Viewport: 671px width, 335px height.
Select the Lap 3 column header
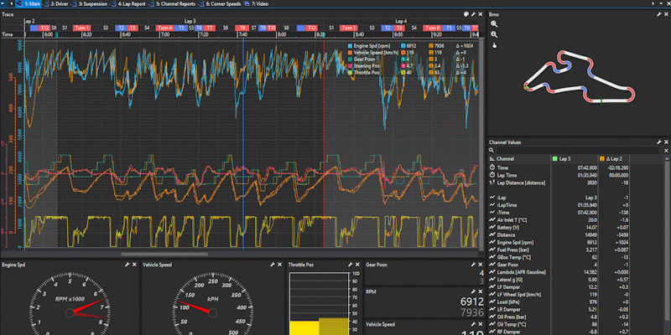pyautogui.click(x=575, y=159)
